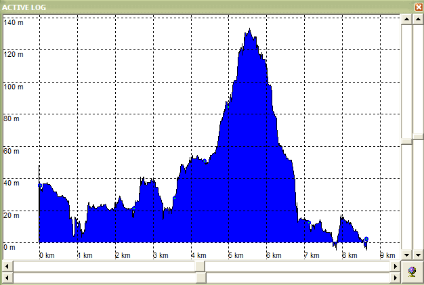Click the lower horizontal scrollbar's right arrow
This screenshot has height=285, width=424.
pos(396,278)
